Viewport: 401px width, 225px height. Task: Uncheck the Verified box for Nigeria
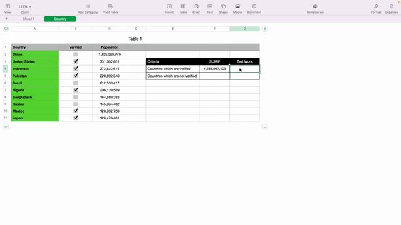pos(76,90)
